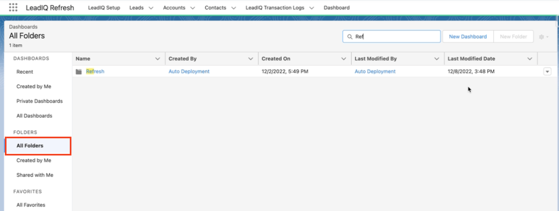Click the Refresh folder icon
Image resolution: width=559 pixels, height=211 pixels.
tap(79, 71)
